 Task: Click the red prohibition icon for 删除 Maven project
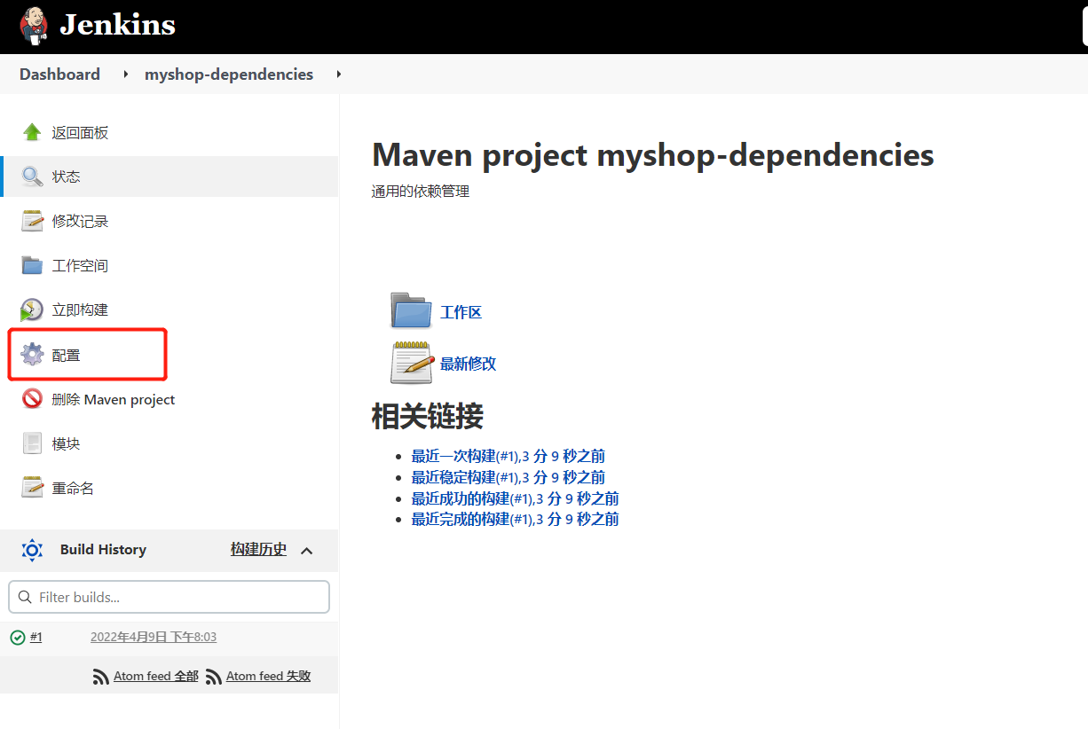pyautogui.click(x=32, y=399)
